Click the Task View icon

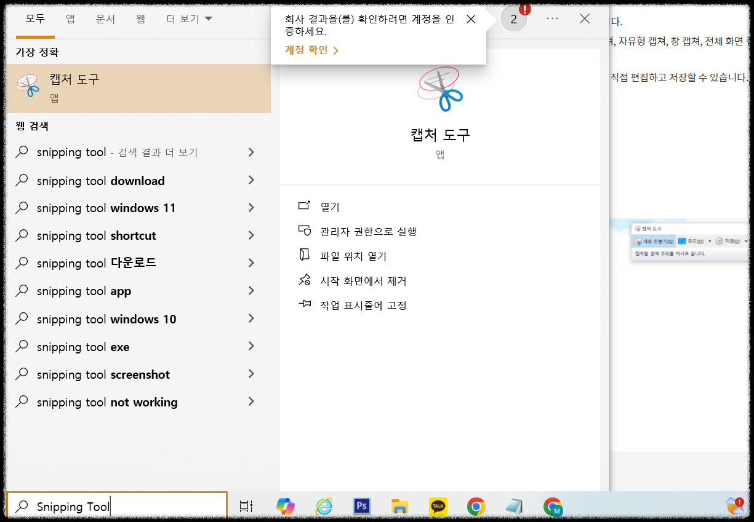(245, 506)
